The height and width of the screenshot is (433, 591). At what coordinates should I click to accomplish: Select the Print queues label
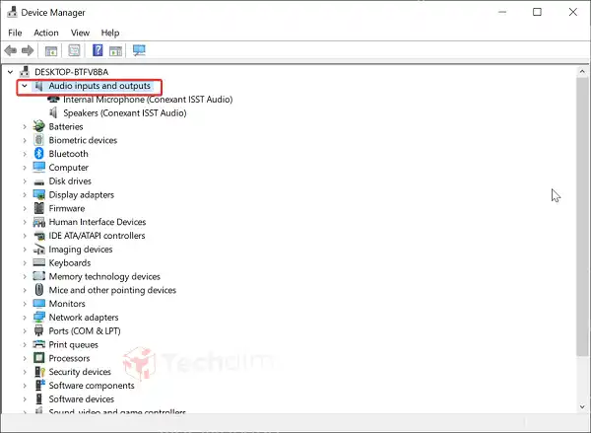point(74,344)
